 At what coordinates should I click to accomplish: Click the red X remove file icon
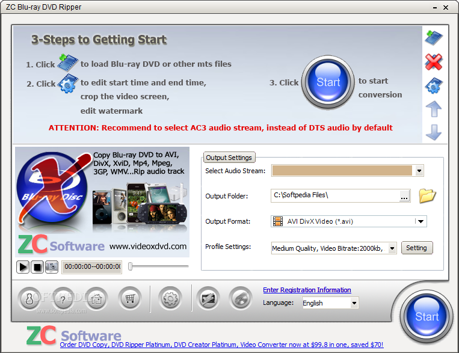pyautogui.click(x=434, y=62)
